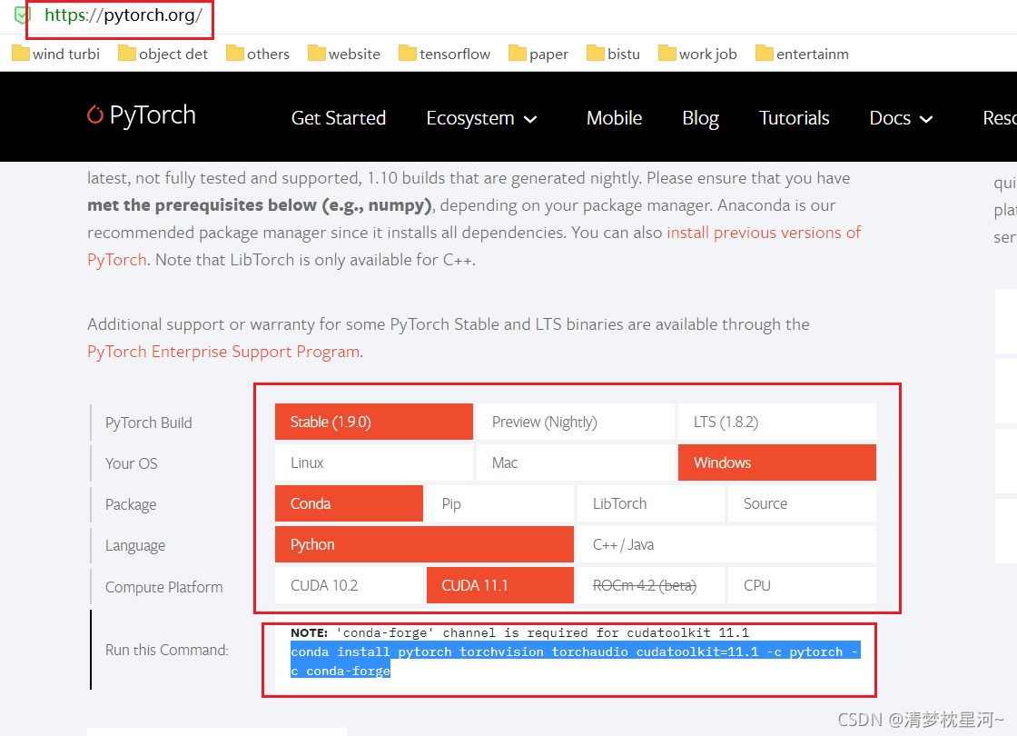Click the highlighted conda install command
The image size is (1017, 736).
click(x=576, y=661)
